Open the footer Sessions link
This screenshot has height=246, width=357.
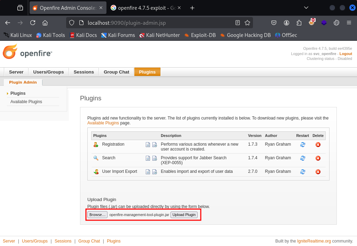[63, 241]
